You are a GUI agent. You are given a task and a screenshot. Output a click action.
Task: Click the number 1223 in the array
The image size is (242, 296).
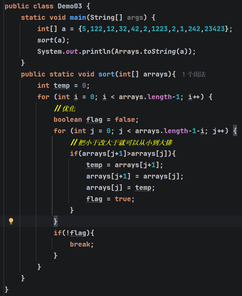[x=159, y=29]
